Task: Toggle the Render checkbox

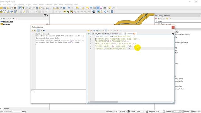Action: tap(183, 112)
